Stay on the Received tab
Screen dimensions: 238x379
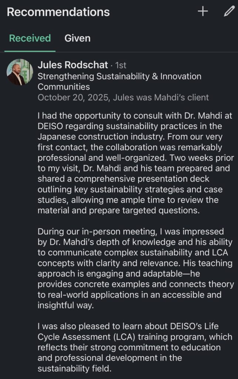pos(29,38)
